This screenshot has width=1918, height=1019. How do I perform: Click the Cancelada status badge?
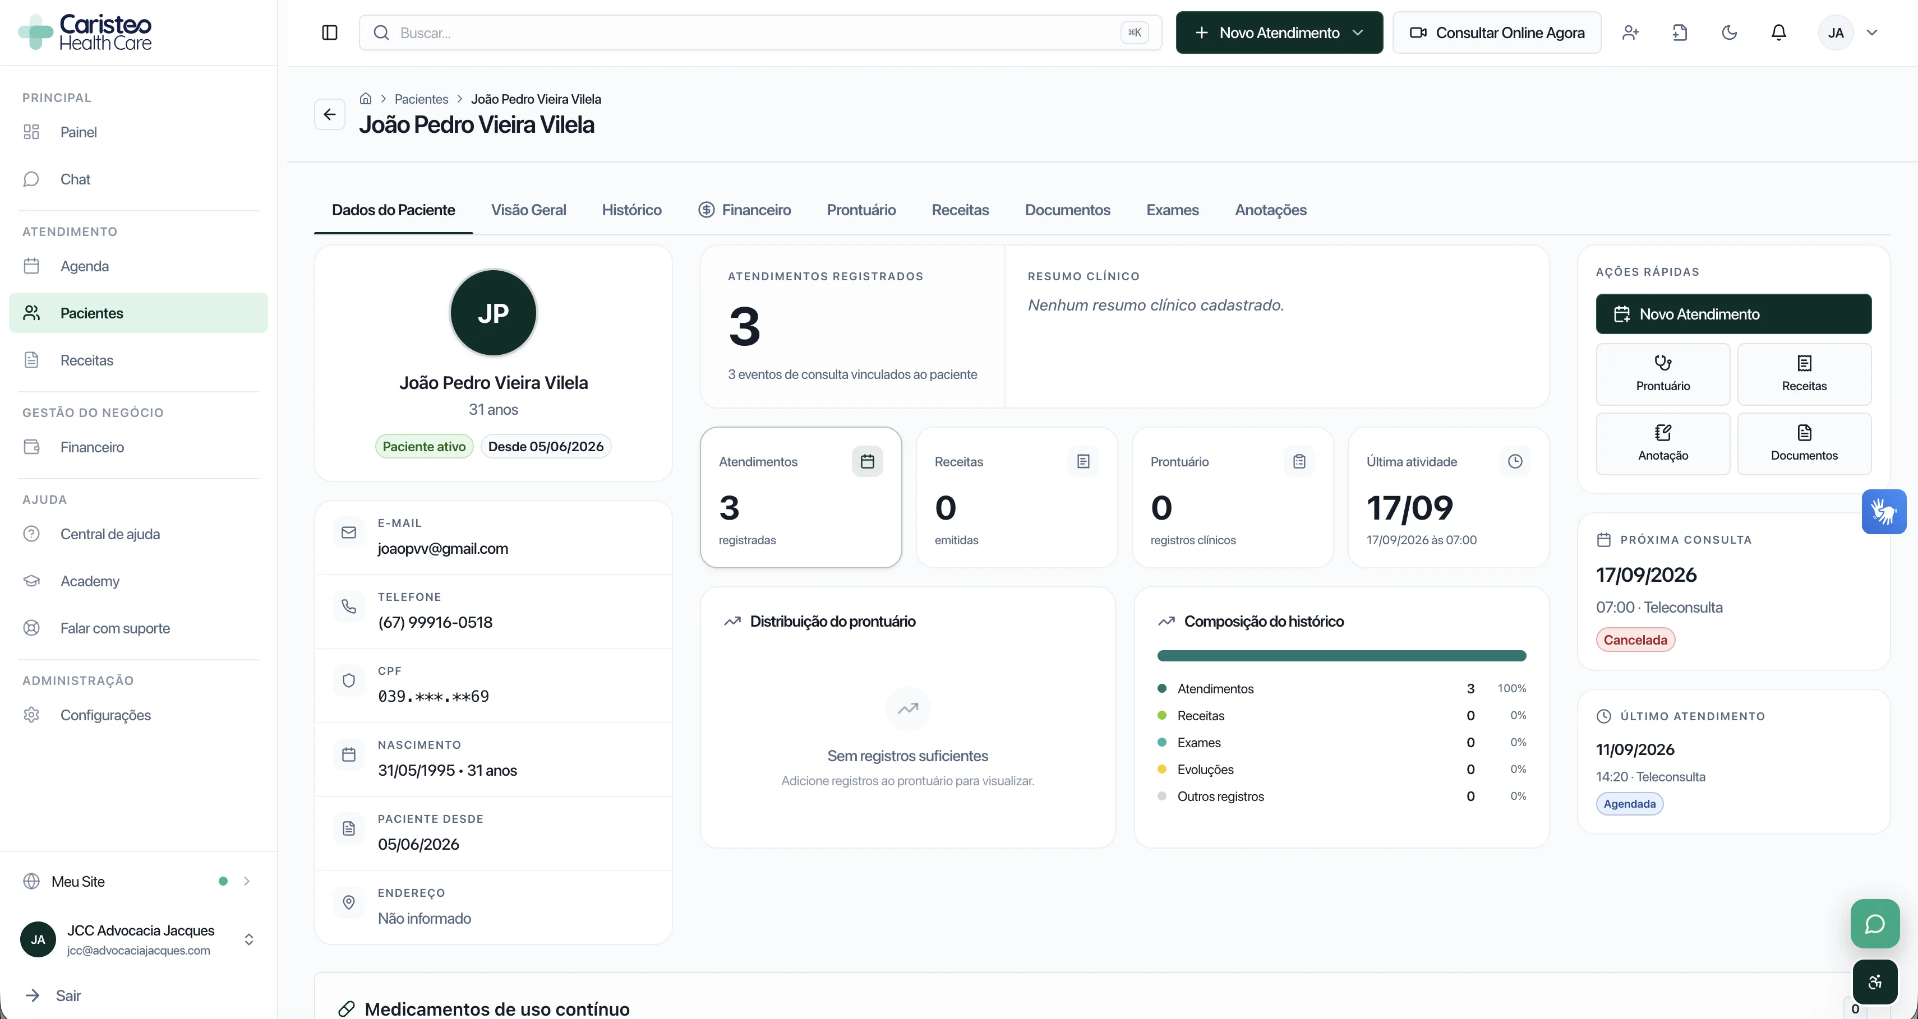[1635, 640]
